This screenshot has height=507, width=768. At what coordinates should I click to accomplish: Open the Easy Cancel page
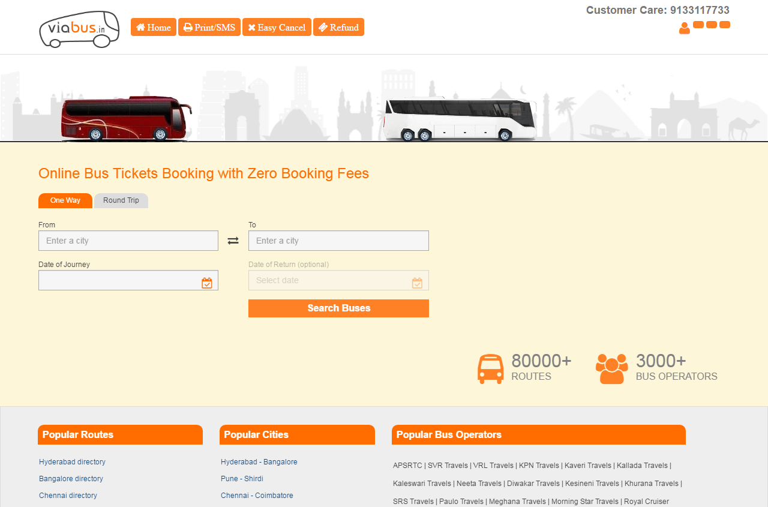(277, 27)
